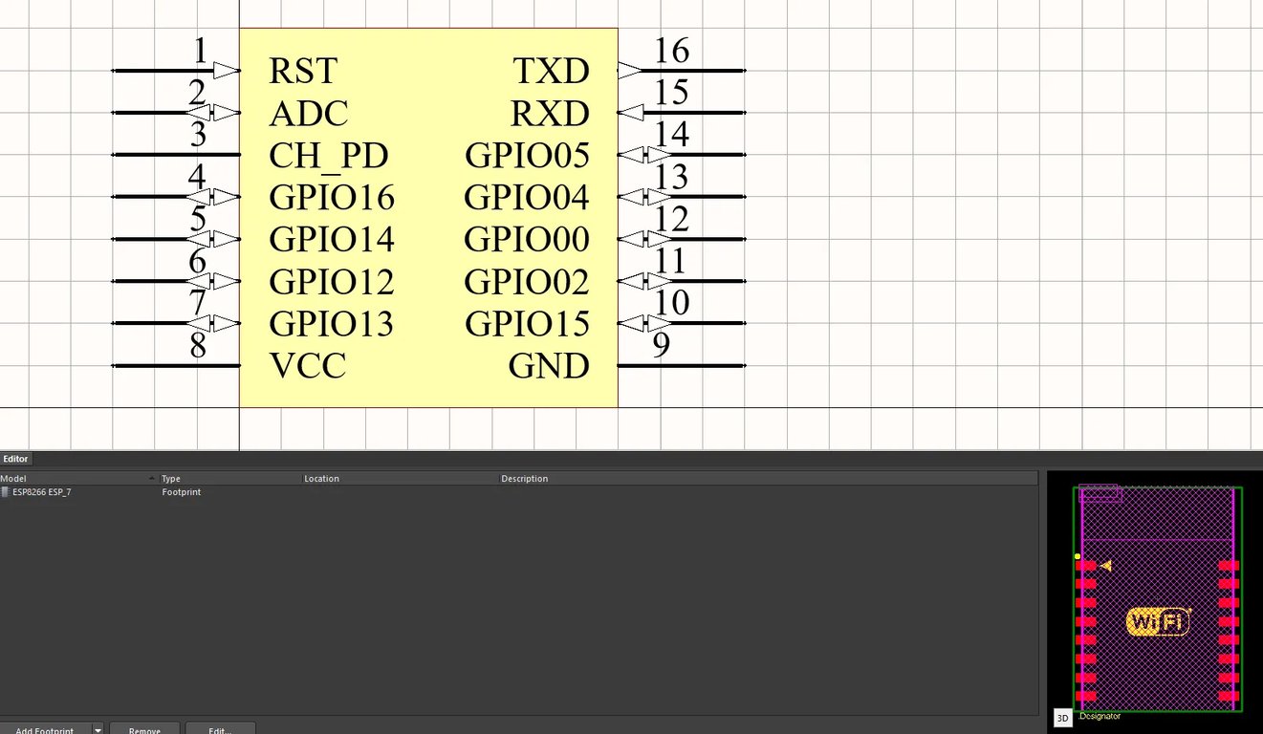Select the GND pin name
Screen dimensions: 1263x734
[549, 366]
